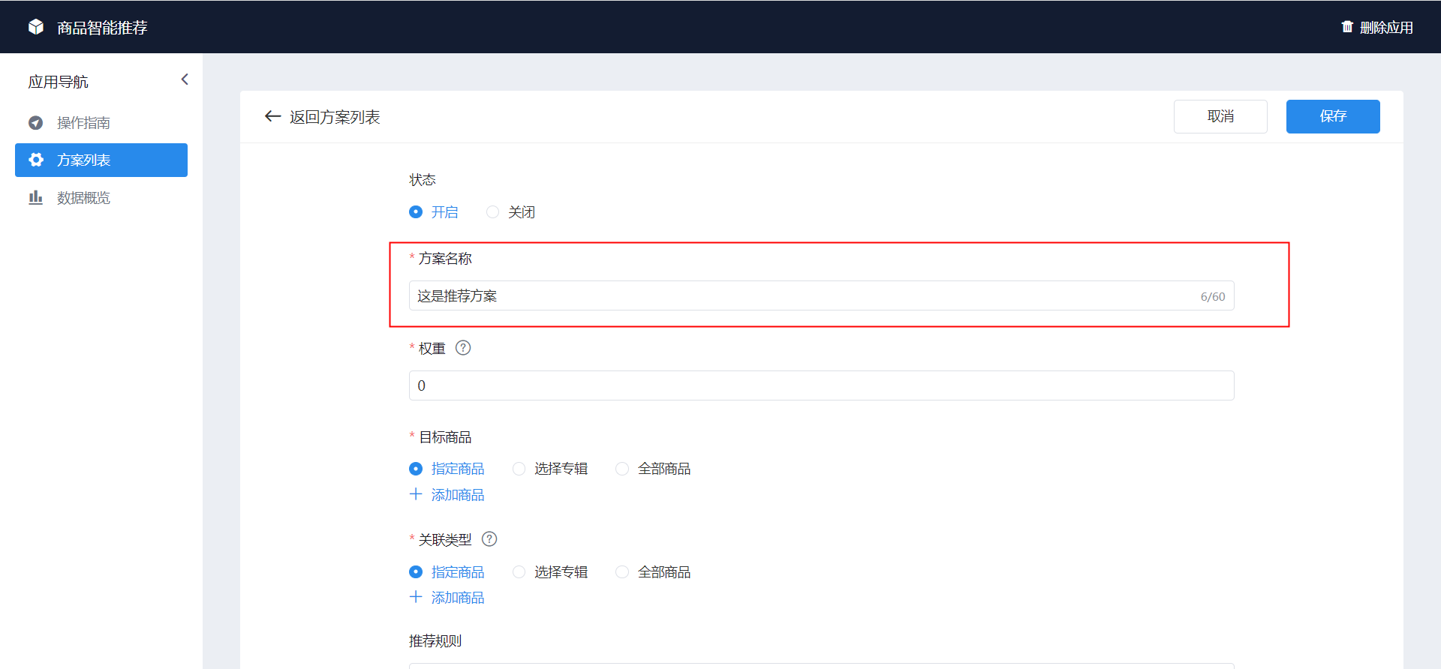Click the 保存 button
Screen dimensions: 1441x669
point(1333,116)
